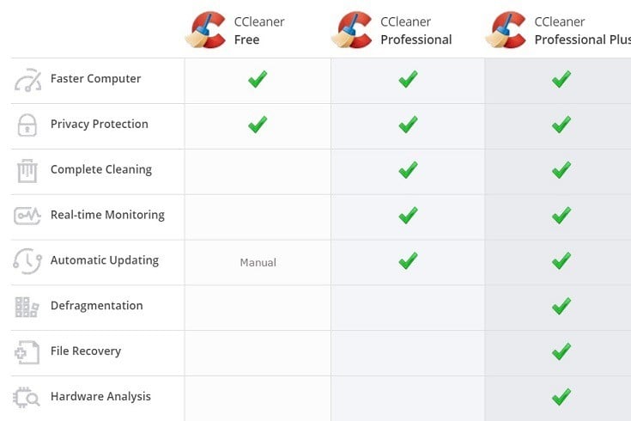Click Hardware Analysis checkmark under Professional Plus

[x=561, y=397]
